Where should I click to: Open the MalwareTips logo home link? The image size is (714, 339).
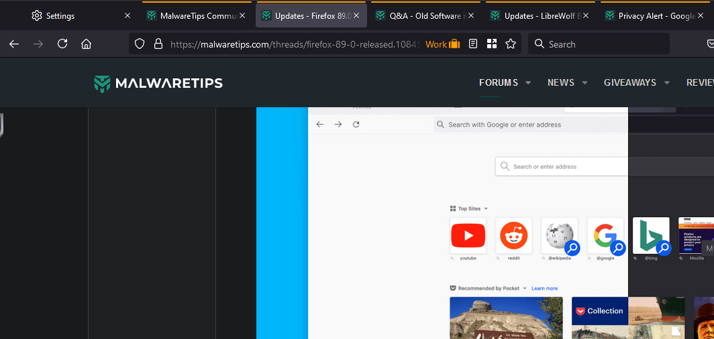tap(158, 82)
